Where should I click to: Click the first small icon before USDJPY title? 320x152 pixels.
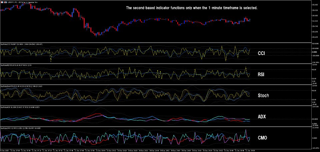pos(1,2)
